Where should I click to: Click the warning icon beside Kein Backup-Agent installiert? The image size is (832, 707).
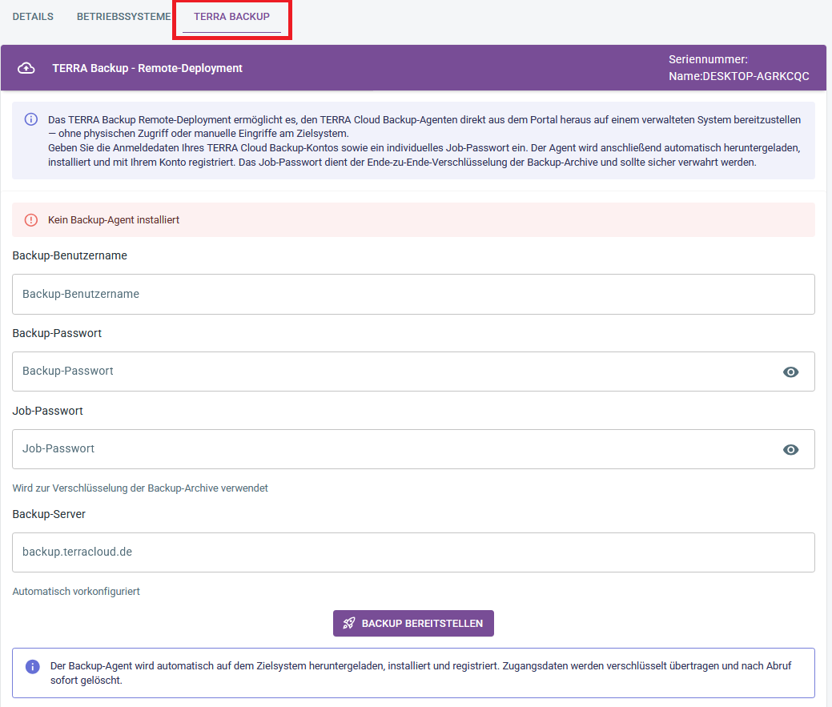click(31, 219)
